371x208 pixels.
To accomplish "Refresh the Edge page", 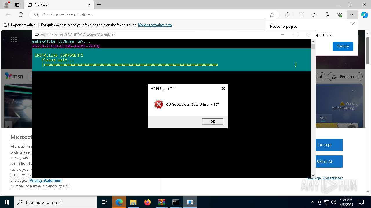I will coord(21,15).
